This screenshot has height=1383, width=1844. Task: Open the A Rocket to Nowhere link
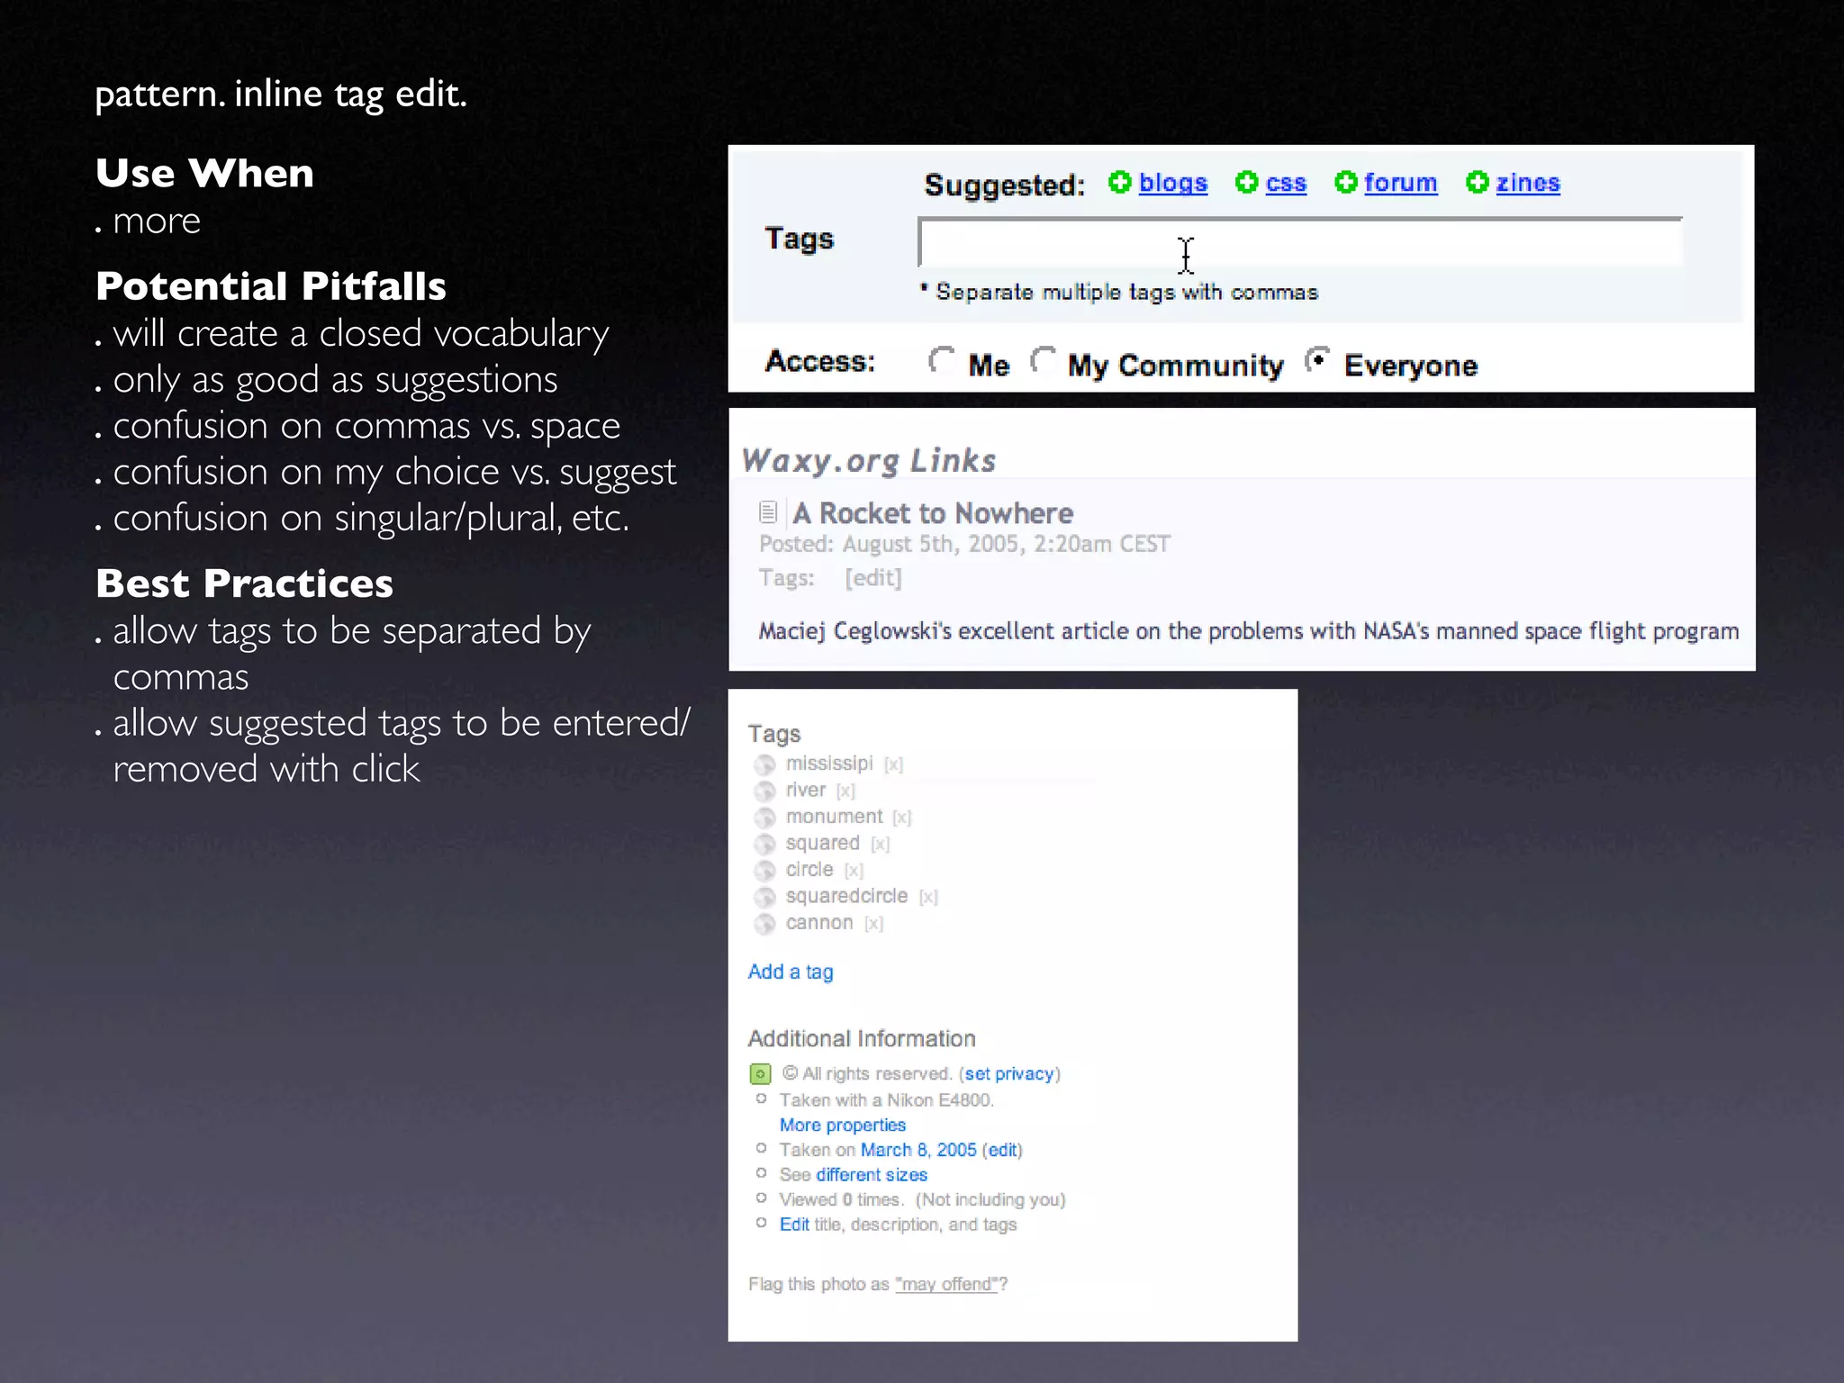pyautogui.click(x=933, y=513)
